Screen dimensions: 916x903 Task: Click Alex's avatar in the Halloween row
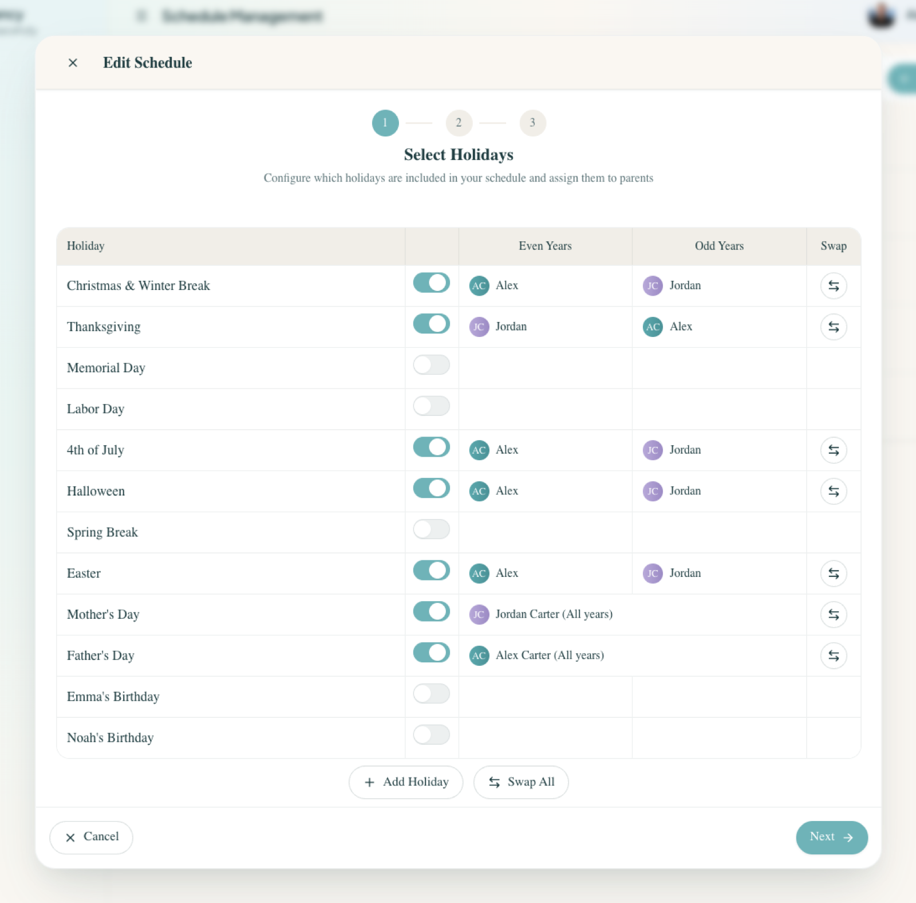pyautogui.click(x=479, y=491)
